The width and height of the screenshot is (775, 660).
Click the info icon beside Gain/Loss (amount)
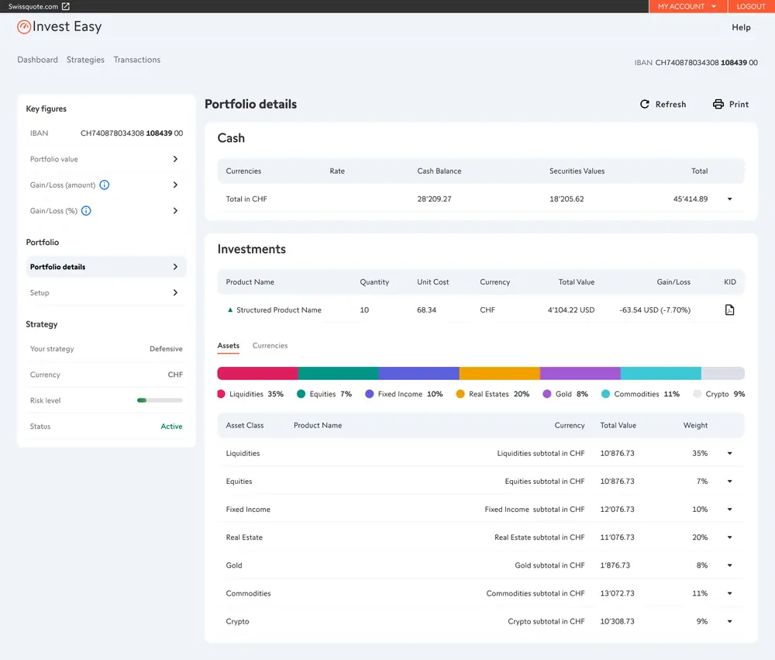point(105,185)
